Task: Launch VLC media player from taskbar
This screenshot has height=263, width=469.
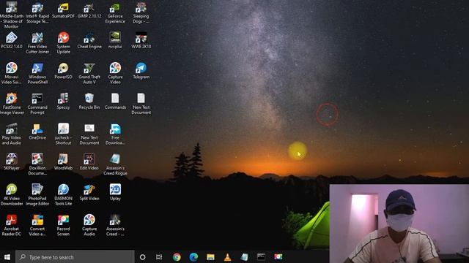Action: [x=227, y=257]
